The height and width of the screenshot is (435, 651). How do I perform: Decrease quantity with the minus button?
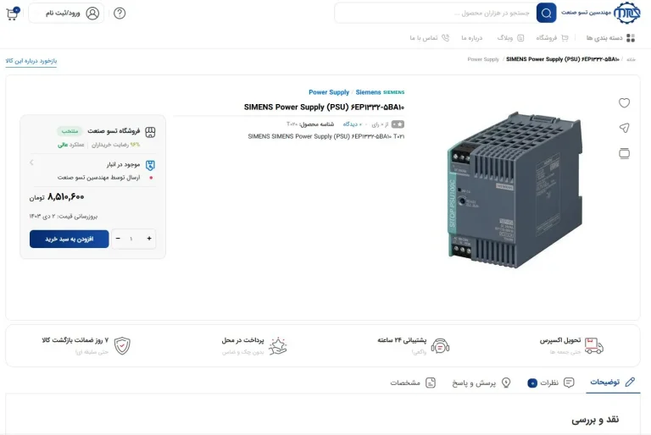(x=118, y=239)
